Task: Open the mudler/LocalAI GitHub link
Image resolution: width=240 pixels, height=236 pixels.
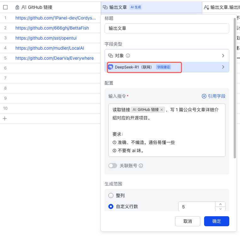Action: (x=50, y=48)
